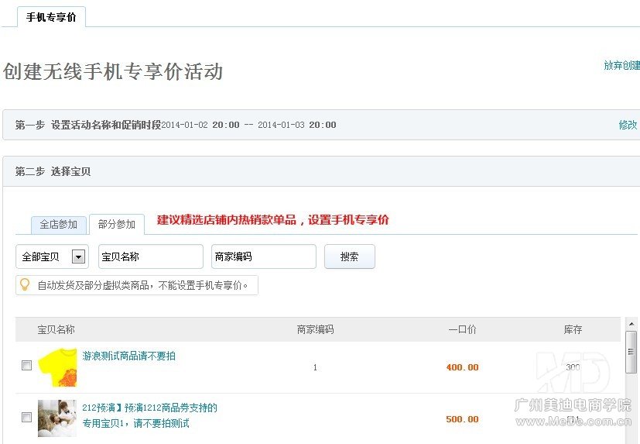
Task: Click the 2014-01-03 20:00 end time text
Action: click(x=296, y=125)
